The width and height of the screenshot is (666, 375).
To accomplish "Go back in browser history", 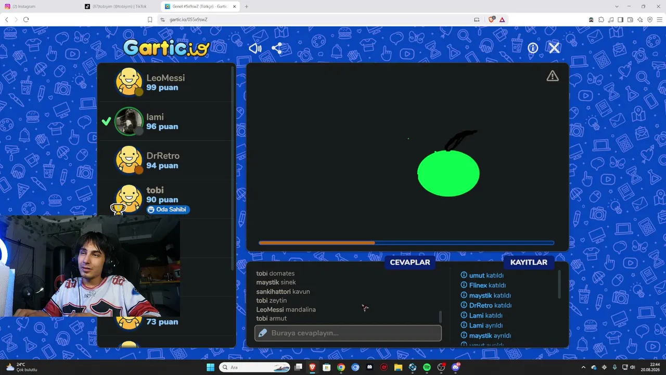I will 7,19.
